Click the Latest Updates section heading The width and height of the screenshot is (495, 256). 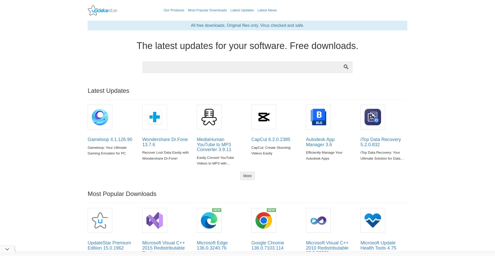[108, 91]
